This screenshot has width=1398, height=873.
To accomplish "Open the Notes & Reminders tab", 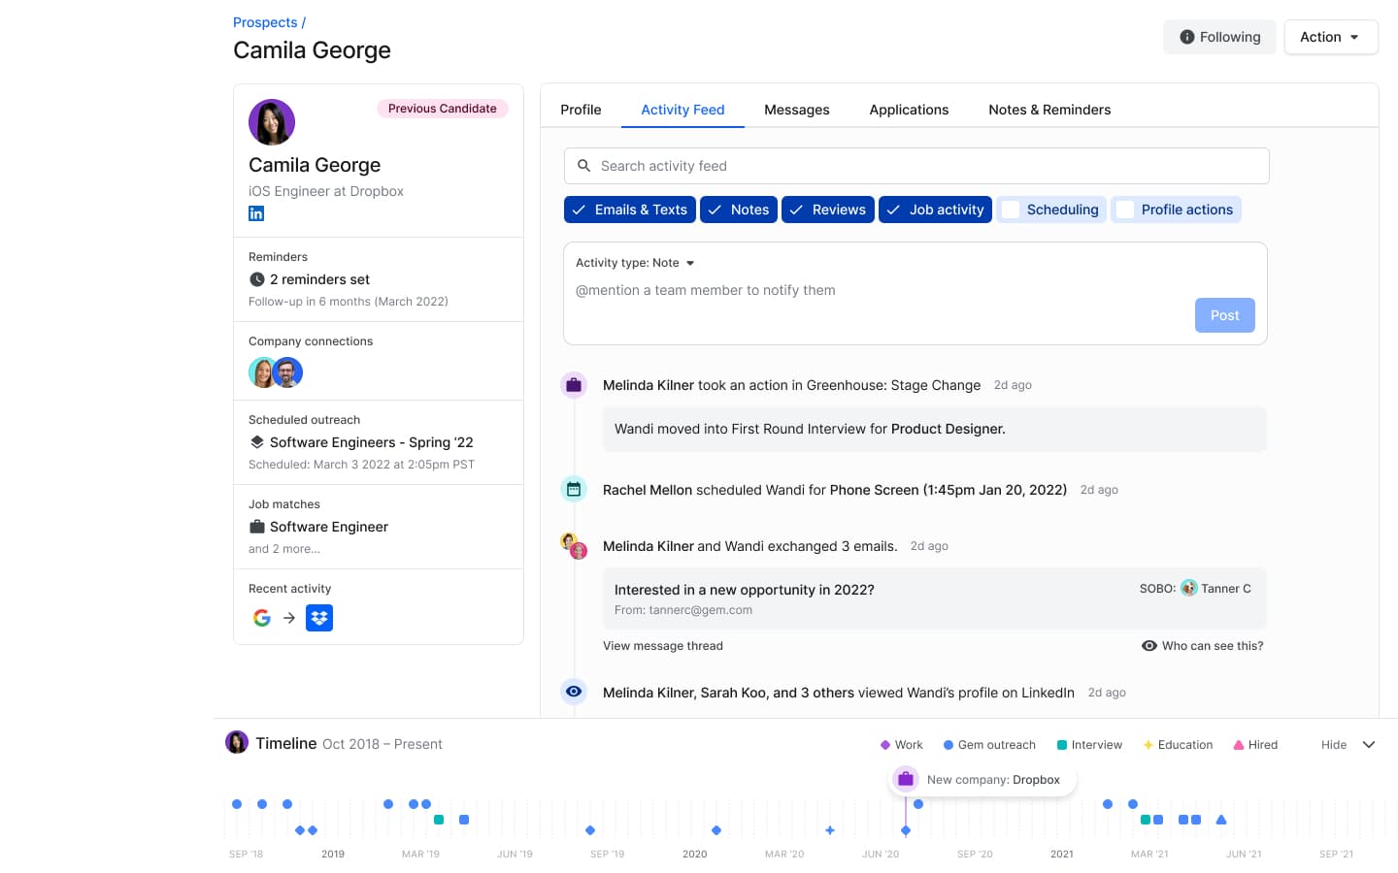I will [1048, 110].
